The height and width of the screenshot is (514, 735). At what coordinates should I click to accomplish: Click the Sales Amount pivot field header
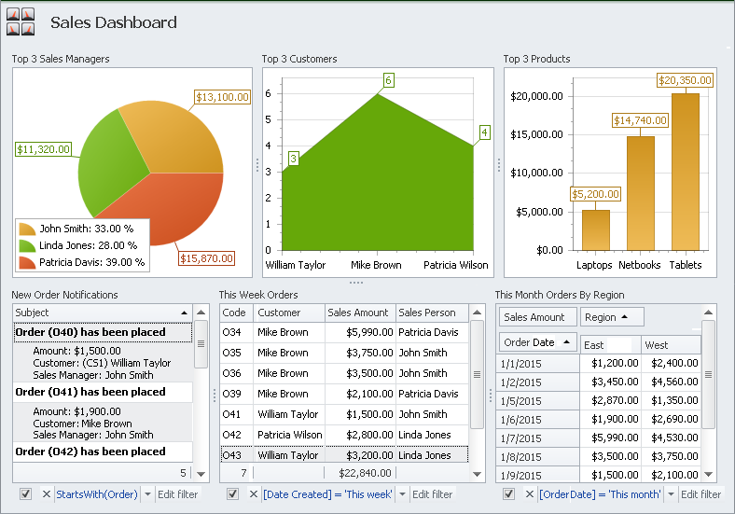click(535, 317)
